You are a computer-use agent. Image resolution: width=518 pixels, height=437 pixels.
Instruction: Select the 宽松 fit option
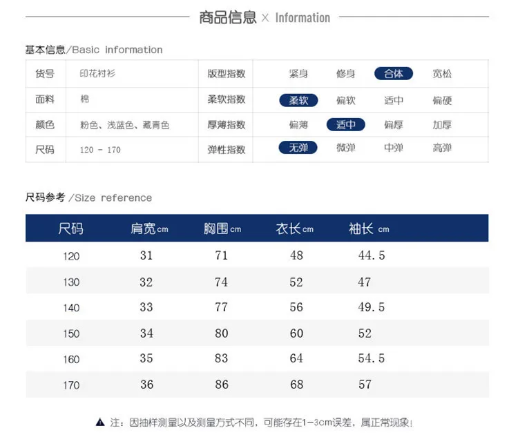tap(442, 74)
